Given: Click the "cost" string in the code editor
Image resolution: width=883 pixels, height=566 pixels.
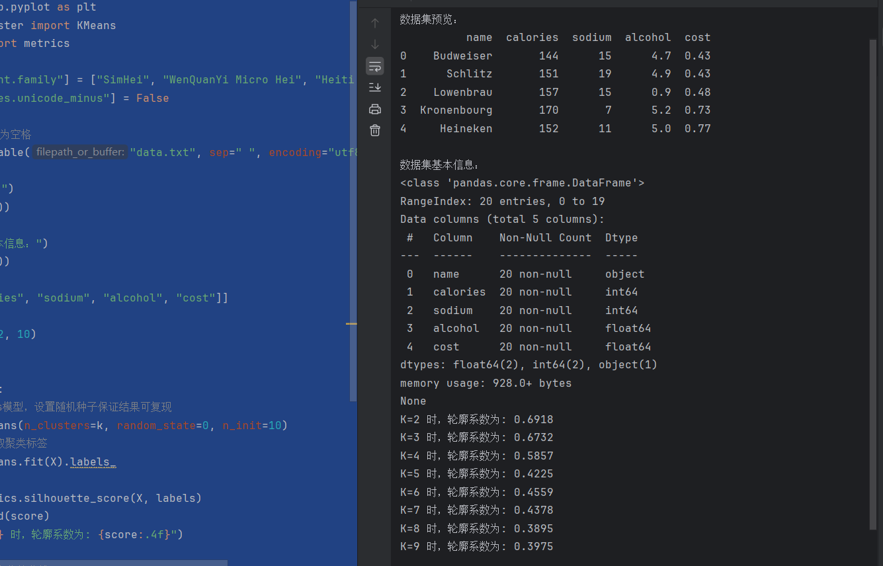Looking at the screenshot, I should pyautogui.click(x=196, y=298).
